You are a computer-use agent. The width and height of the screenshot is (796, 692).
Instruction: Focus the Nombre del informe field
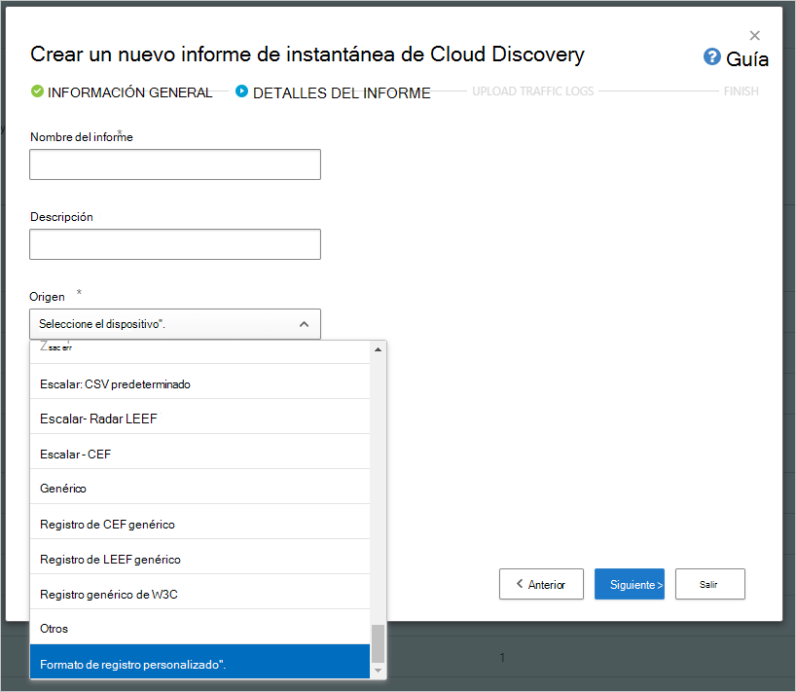(175, 164)
